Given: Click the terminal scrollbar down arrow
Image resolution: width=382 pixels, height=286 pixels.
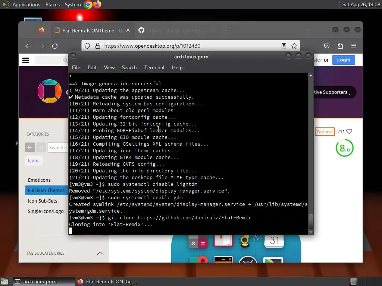Looking at the screenshot, I should pyautogui.click(x=311, y=232).
